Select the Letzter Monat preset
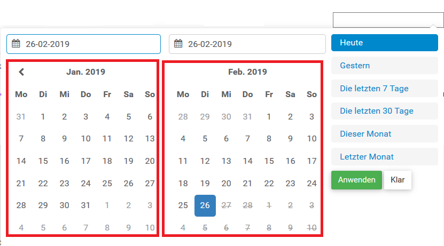Image resolution: width=444 pixels, height=246 pixels. tap(384, 157)
